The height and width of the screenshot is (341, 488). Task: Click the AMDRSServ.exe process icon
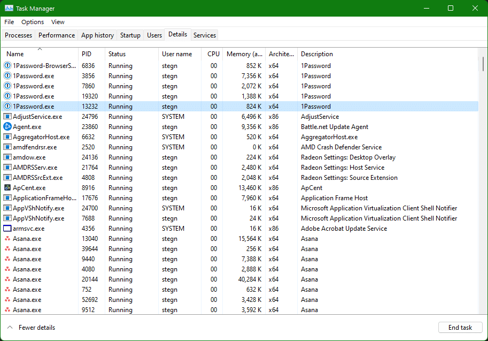click(x=7, y=168)
